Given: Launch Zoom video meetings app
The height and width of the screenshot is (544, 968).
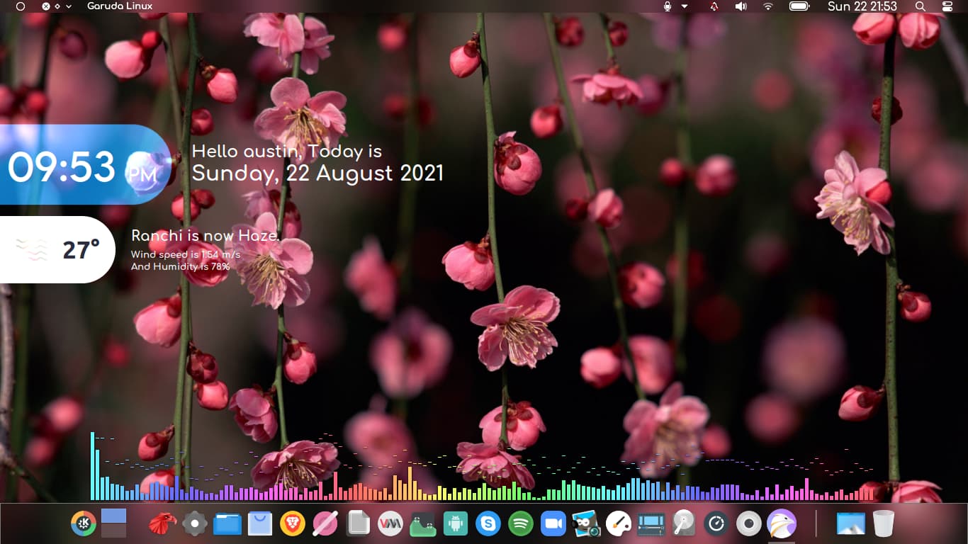Looking at the screenshot, I should pyautogui.click(x=553, y=524).
